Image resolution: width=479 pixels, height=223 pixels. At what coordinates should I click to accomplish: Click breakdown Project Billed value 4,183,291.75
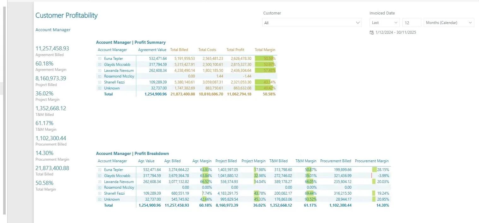pos(228,193)
